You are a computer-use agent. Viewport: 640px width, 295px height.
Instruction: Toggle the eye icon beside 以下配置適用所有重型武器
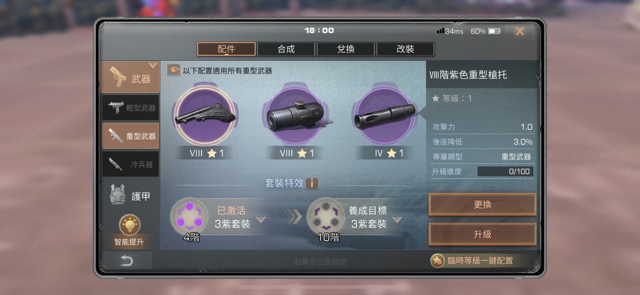[x=174, y=70]
